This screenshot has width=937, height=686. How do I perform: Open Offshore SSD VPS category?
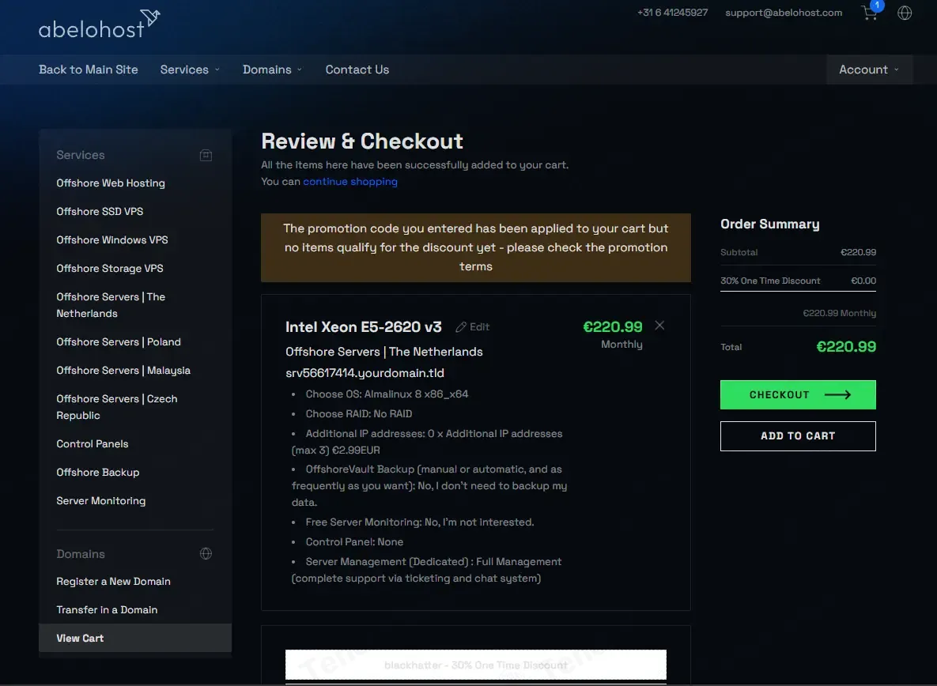coord(100,211)
